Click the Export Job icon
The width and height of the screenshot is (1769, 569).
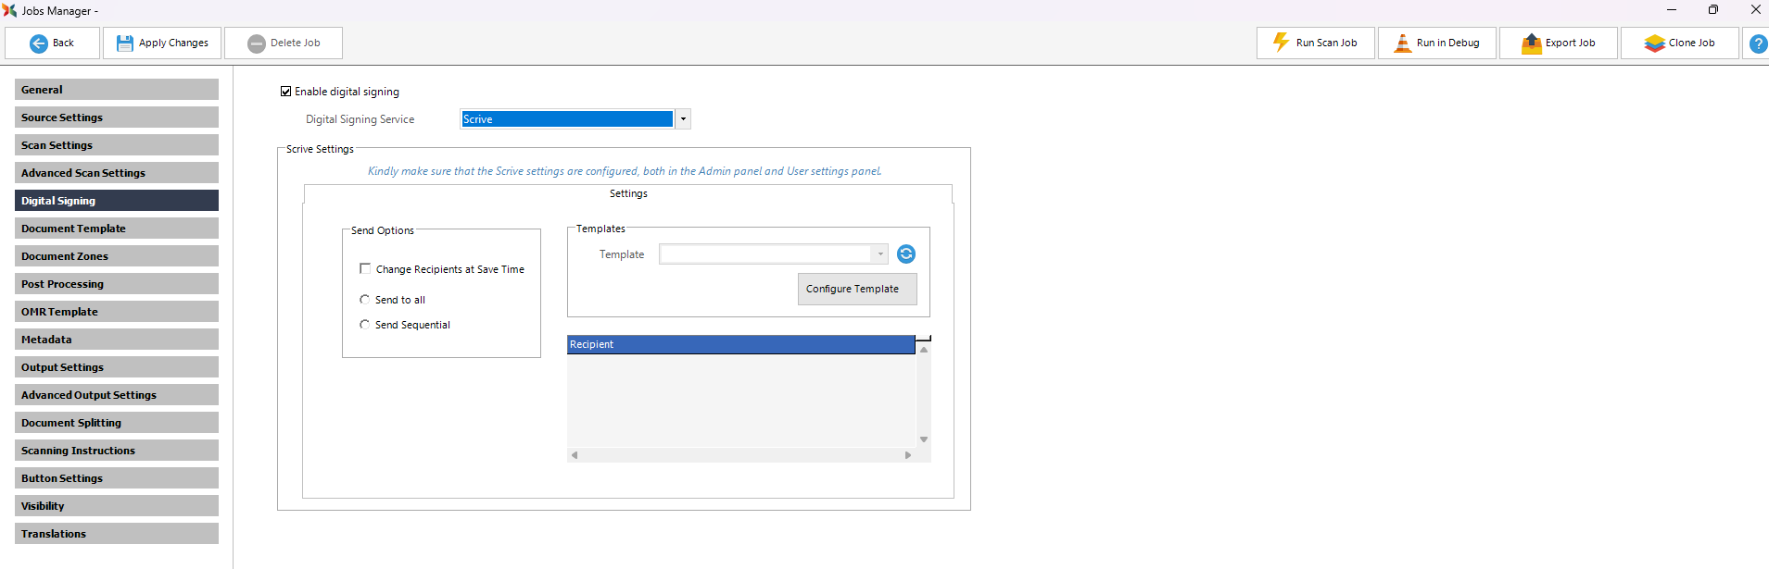tap(1532, 43)
